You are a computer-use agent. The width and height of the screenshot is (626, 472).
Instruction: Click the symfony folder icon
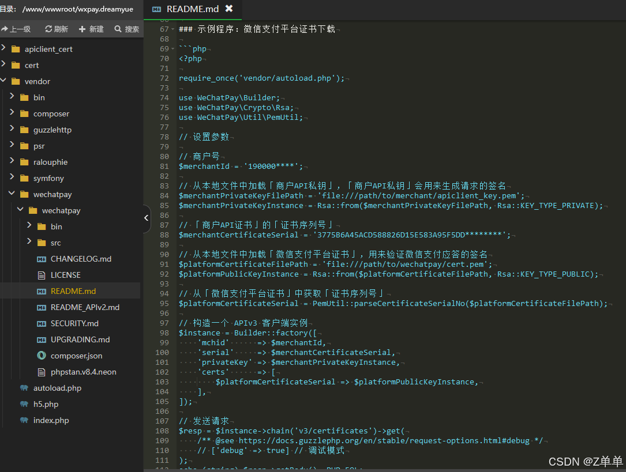pos(24,178)
